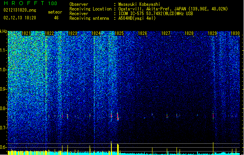Viewport: 244px width, 155px height.
Task: Click the 0.8 kHz axis label
Action: pyautogui.click(x=3, y=108)
